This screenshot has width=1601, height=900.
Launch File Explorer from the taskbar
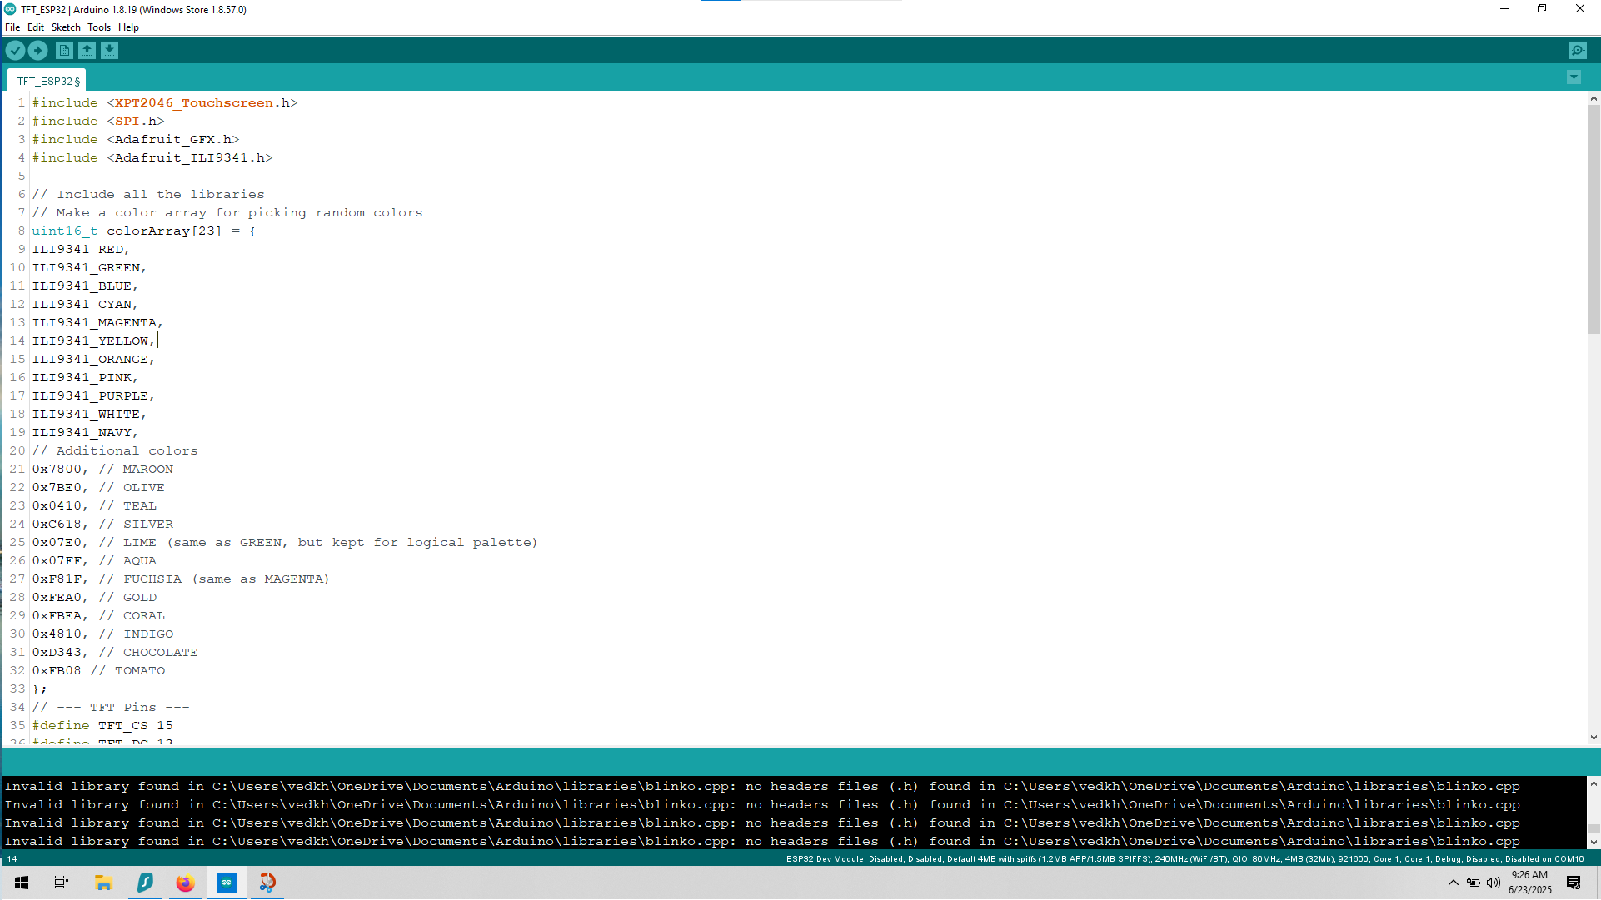[103, 883]
